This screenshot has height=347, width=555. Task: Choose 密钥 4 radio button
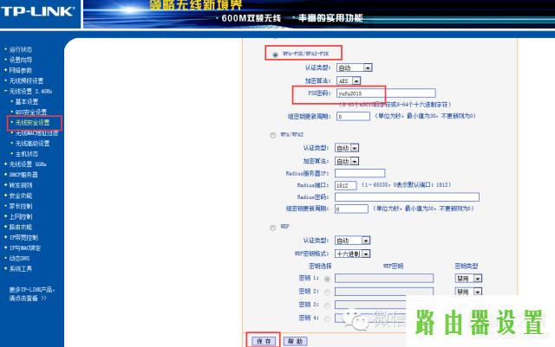coord(327,318)
